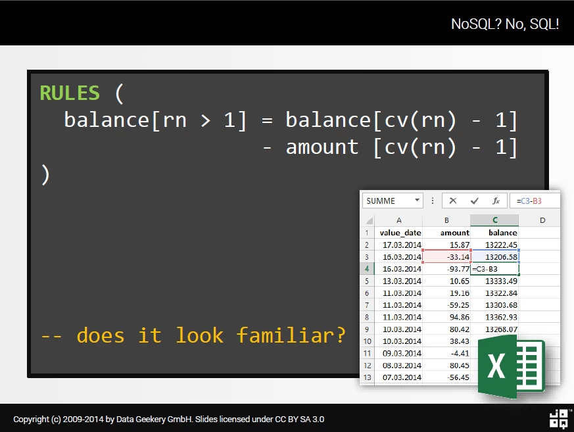The width and height of the screenshot is (574, 432).
Task: Select the cell with amount -33.14
Action: click(446, 256)
